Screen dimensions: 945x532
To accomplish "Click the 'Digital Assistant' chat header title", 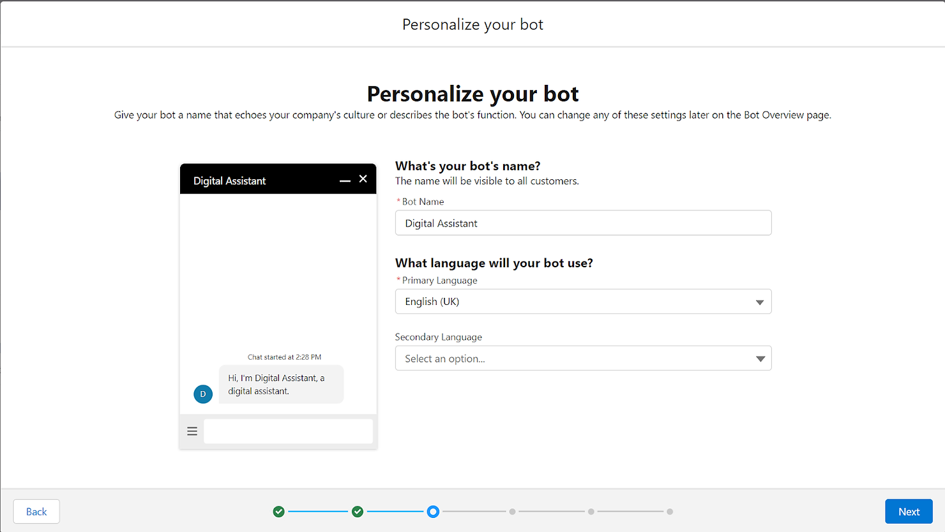I will point(229,181).
